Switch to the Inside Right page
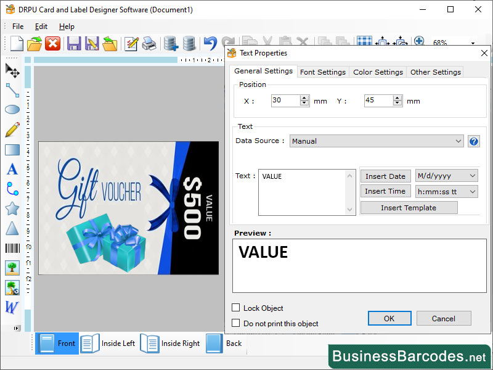 tap(170, 343)
